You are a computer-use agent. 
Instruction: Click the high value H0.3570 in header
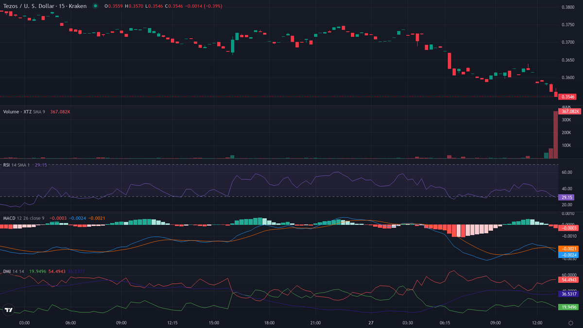pyautogui.click(x=134, y=6)
